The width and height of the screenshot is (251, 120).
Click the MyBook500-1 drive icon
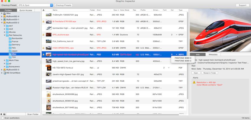pyautogui.click(x=4, y=19)
